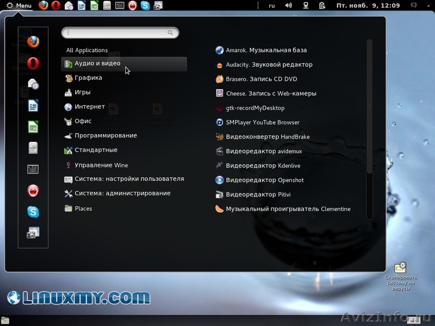
Task: Open the spreadsheet icon in favorites sidebar
Action: (33, 127)
